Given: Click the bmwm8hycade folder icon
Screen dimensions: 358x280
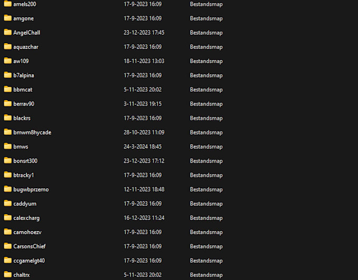Looking at the screenshot, I should 7,132.
